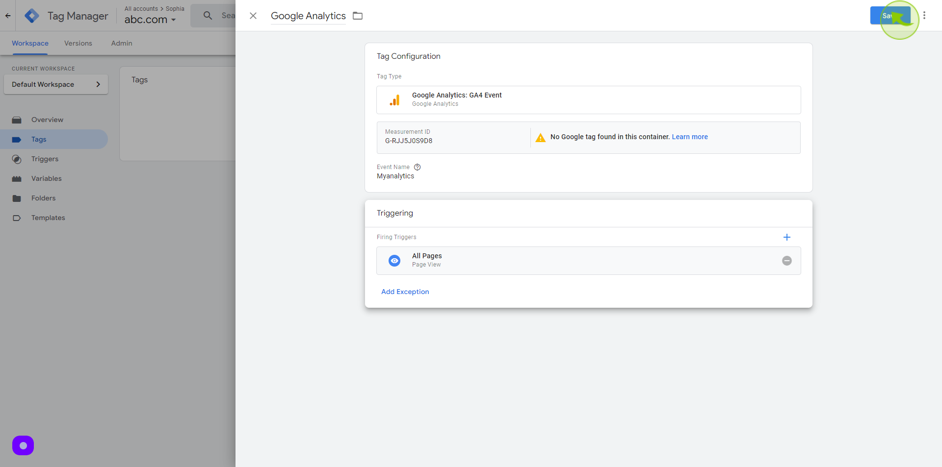
Task: Click the Triggers target icon
Action: [17, 159]
